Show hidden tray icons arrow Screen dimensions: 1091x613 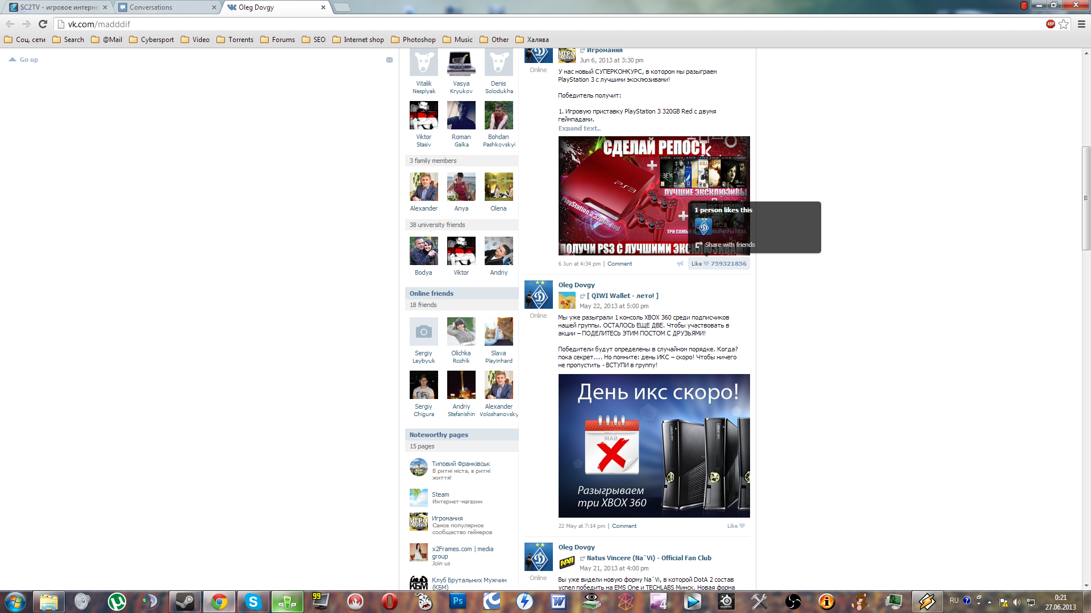tap(989, 602)
